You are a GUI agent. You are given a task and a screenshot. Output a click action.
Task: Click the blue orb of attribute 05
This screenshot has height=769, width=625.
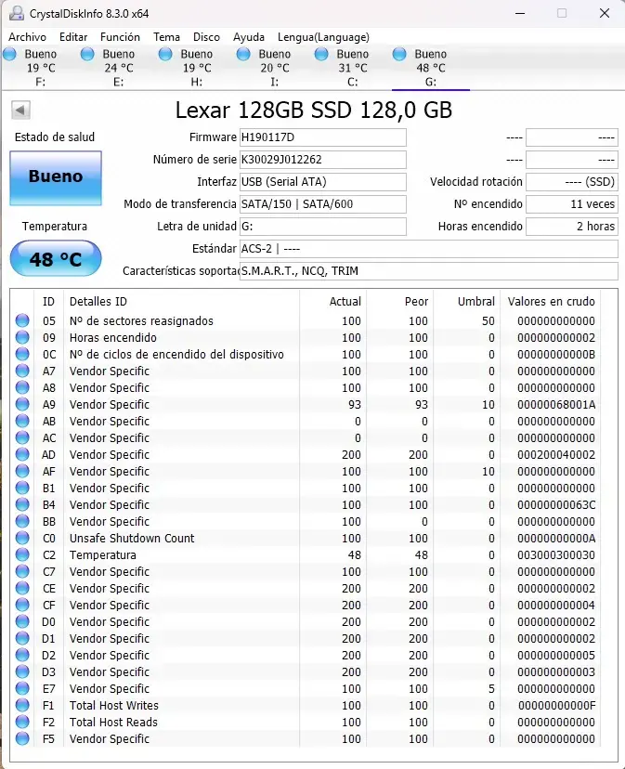[x=22, y=320]
